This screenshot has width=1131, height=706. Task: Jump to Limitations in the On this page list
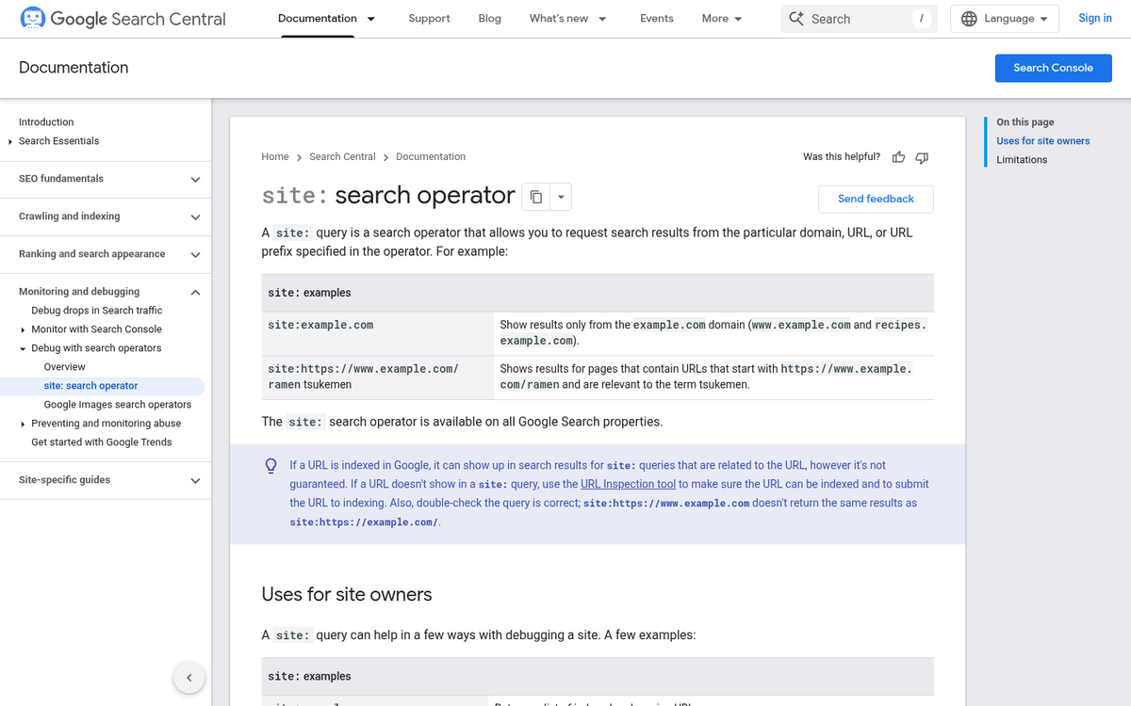pos(1023,159)
